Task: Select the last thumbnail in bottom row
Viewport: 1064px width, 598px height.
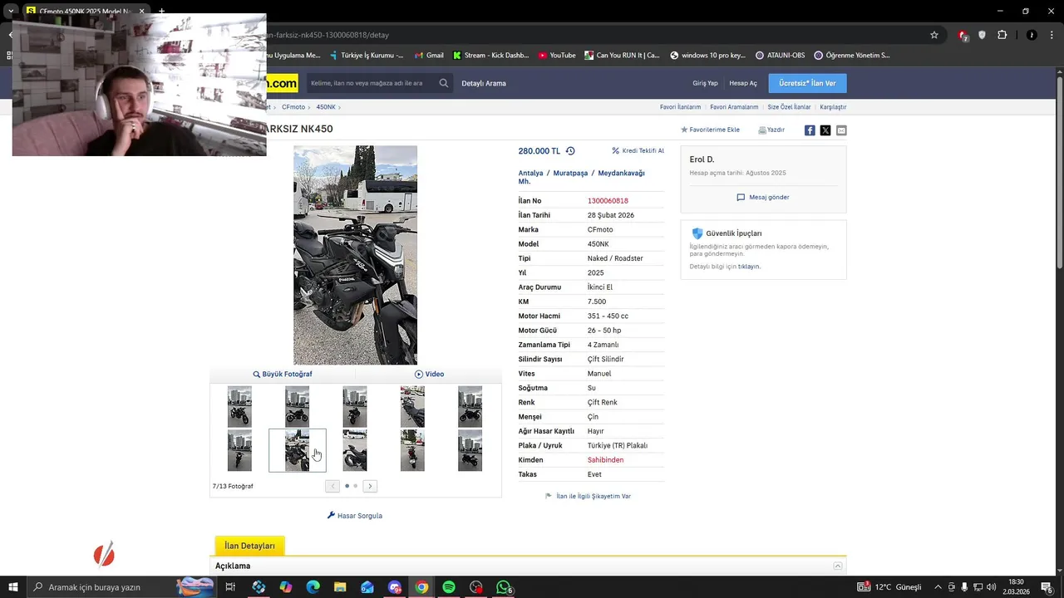Action: (x=470, y=450)
